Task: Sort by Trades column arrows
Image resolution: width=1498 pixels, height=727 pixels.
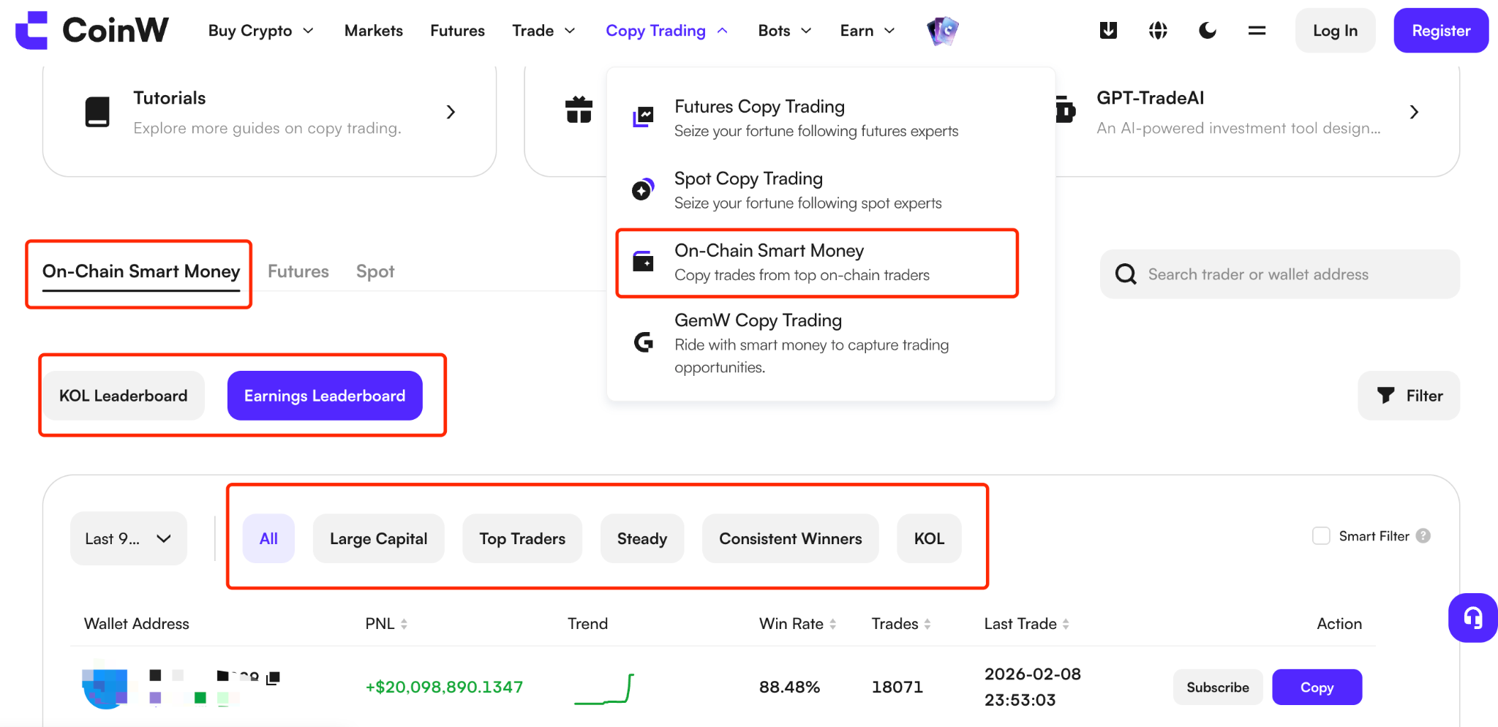Action: coord(927,624)
